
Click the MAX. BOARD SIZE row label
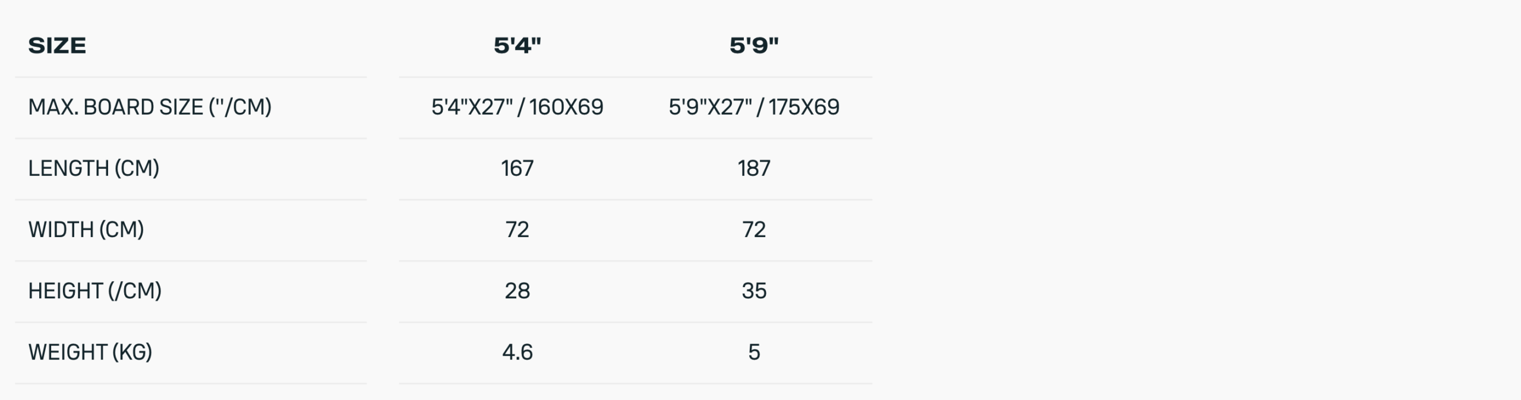(150, 107)
